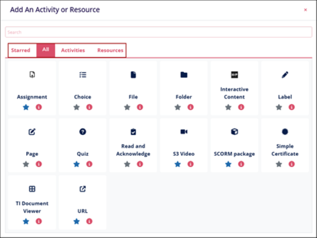Select the SCORM package icon

(x=235, y=132)
